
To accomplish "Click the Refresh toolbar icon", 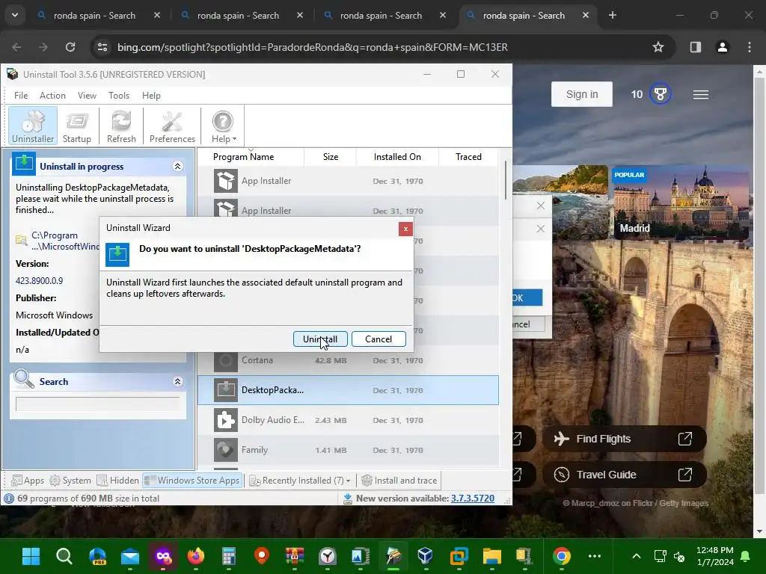I will pos(121,126).
